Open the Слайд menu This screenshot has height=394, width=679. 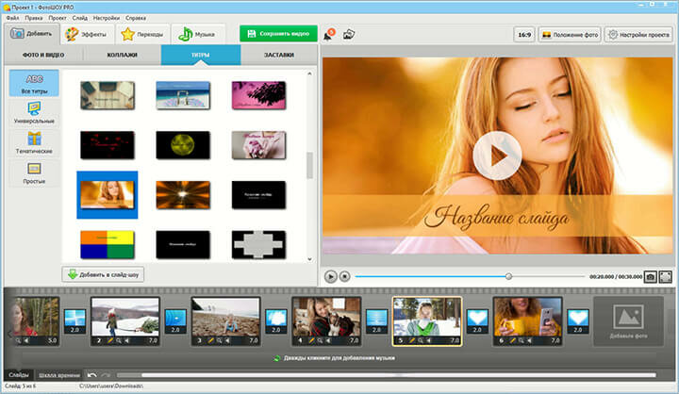79,18
